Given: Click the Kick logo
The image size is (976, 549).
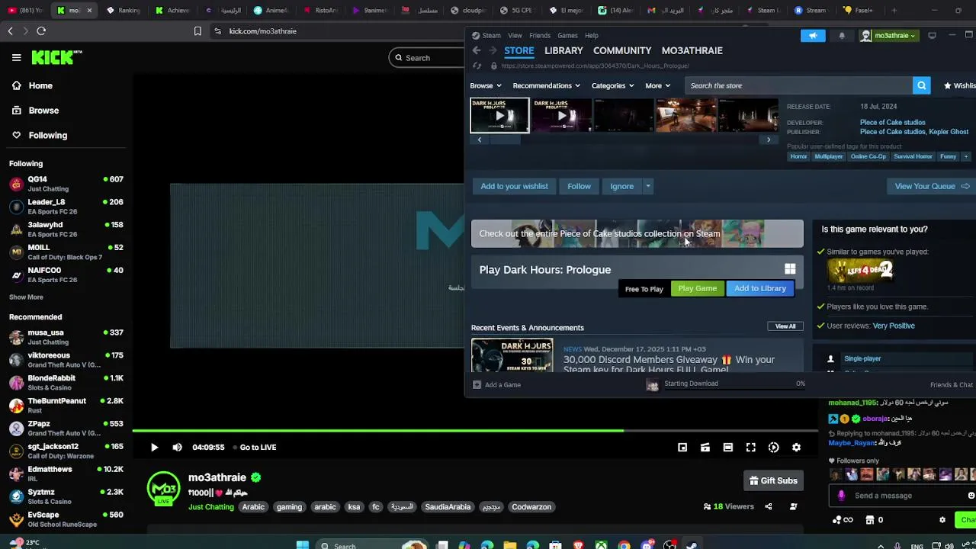Looking at the screenshot, I should [x=56, y=57].
